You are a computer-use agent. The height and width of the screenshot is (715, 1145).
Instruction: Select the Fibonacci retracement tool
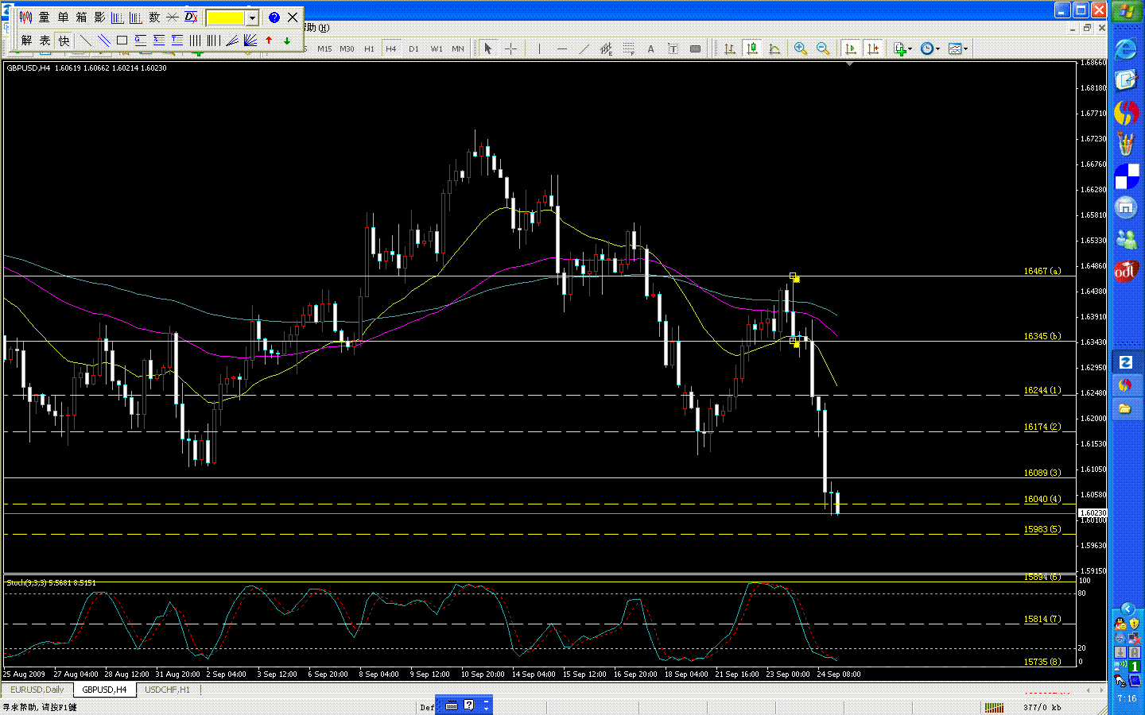(x=628, y=49)
